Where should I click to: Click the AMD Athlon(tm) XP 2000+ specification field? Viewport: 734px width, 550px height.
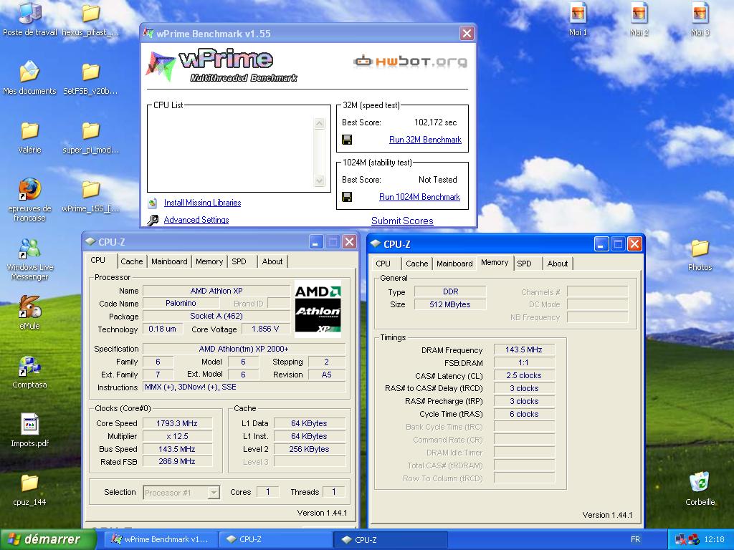tap(244, 349)
